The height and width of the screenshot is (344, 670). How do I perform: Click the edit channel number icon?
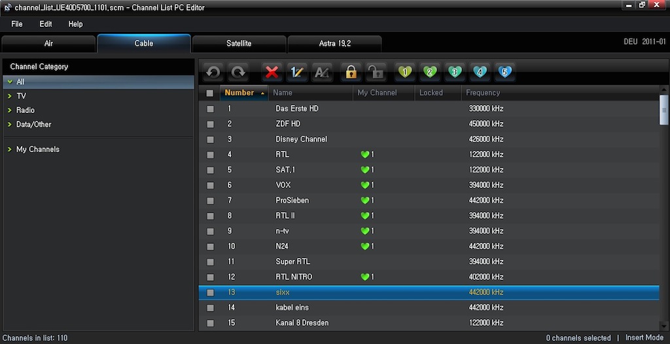click(x=296, y=72)
